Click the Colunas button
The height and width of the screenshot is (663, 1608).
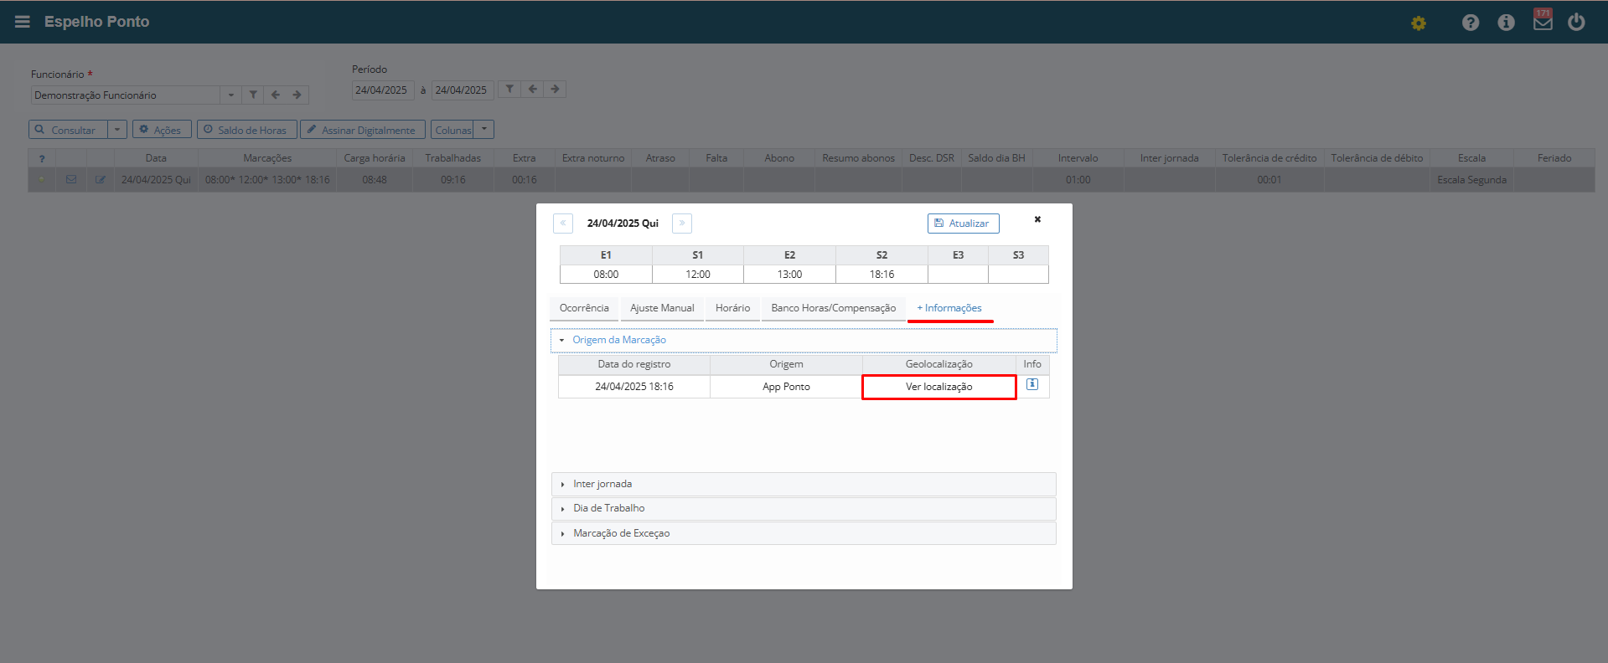point(452,130)
